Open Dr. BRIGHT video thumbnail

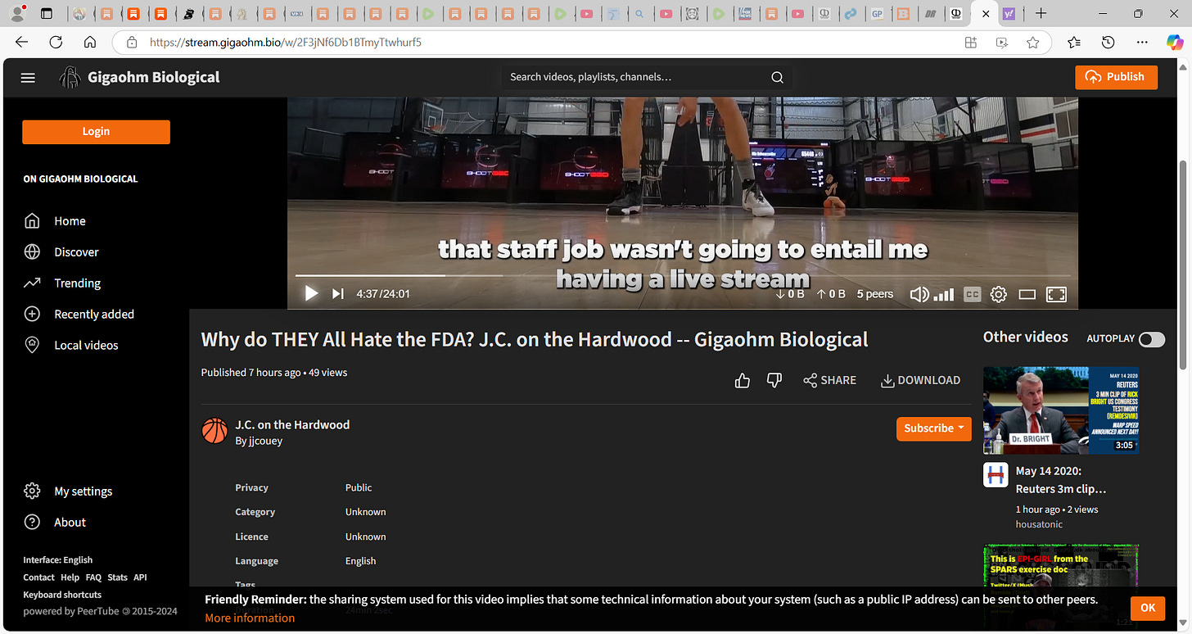(x=1060, y=410)
